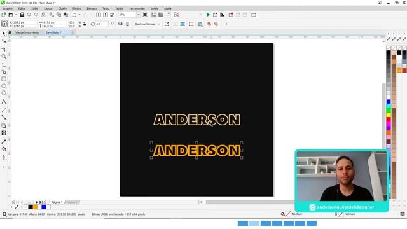The image size is (407, 229).
Task: Select the Color Eyedropper tool
Action: point(4,142)
